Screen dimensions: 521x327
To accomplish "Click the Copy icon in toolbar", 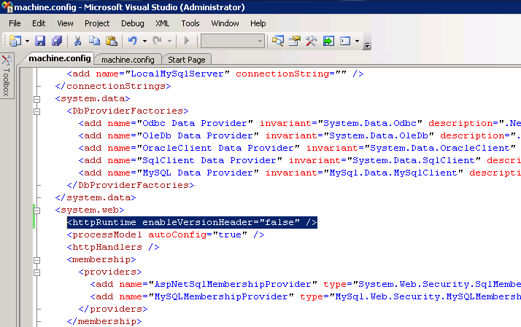I will click(94, 41).
